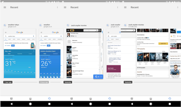Click 'Yesterday' label in second screen
Screen dimensions: 181x107
pyautogui.click(x=68, y=82)
